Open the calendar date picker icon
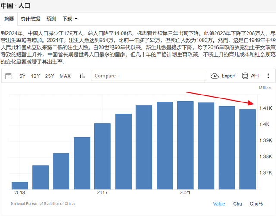This screenshot has width=276, height=216. 8,76
